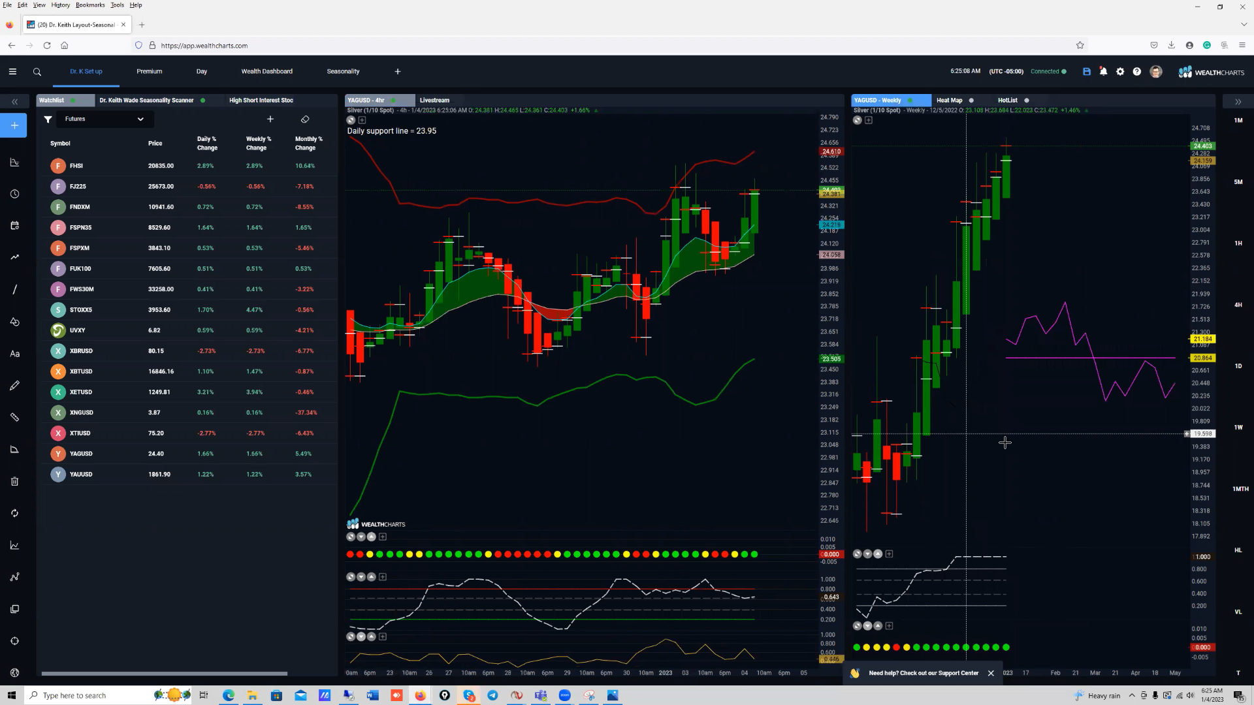Toggle the YAGUSD - 4hr tab link dot
The width and height of the screenshot is (1254, 705).
pyautogui.click(x=393, y=101)
